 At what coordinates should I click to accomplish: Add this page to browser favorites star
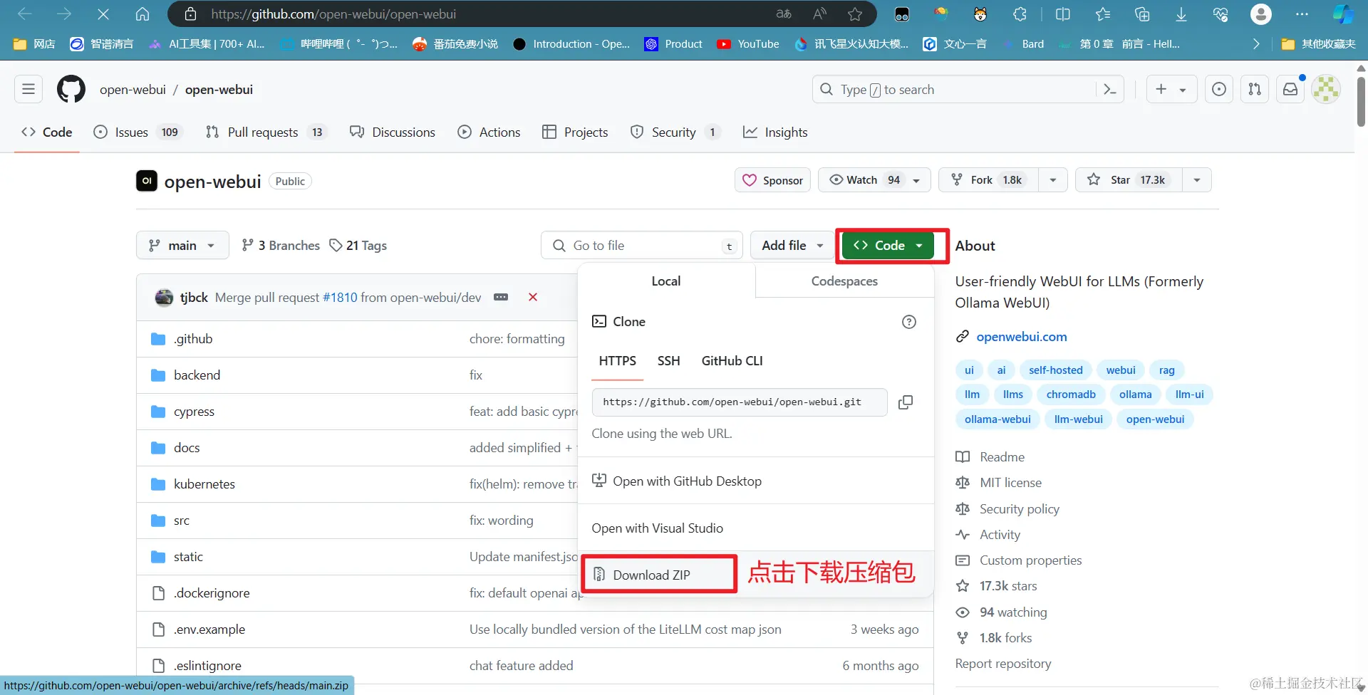(x=855, y=14)
